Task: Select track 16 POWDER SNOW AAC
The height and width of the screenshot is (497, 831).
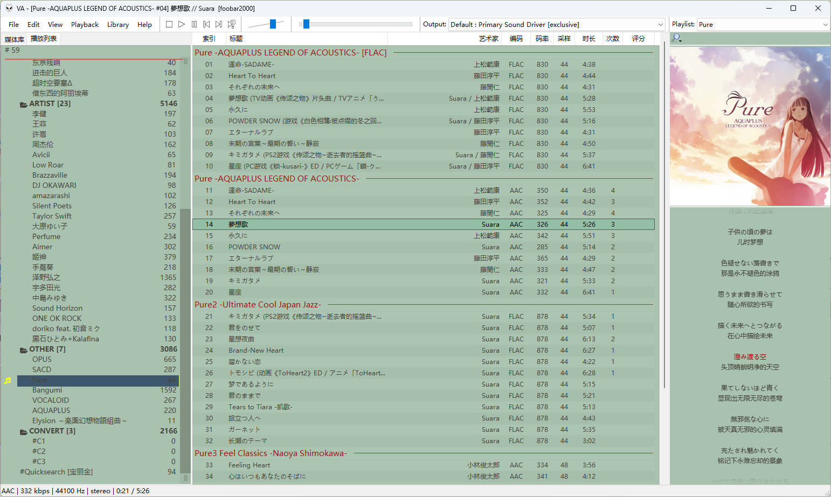Action: pyautogui.click(x=424, y=247)
